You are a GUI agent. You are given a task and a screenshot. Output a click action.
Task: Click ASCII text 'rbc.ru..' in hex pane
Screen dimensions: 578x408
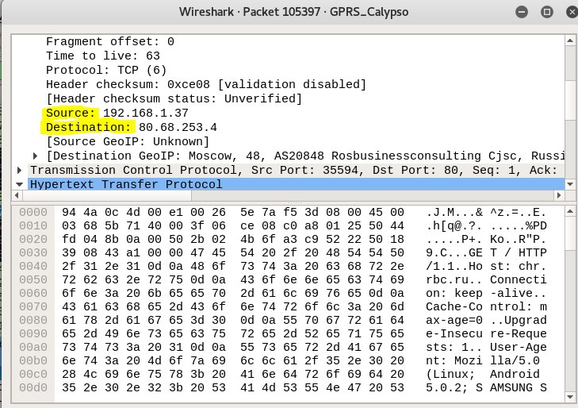click(454, 279)
